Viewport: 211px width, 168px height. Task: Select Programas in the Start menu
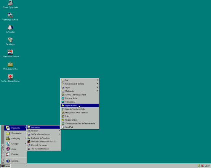pos(15,128)
